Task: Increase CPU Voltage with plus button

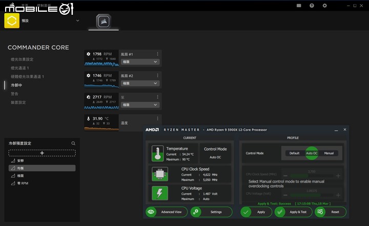Action: point(338,195)
